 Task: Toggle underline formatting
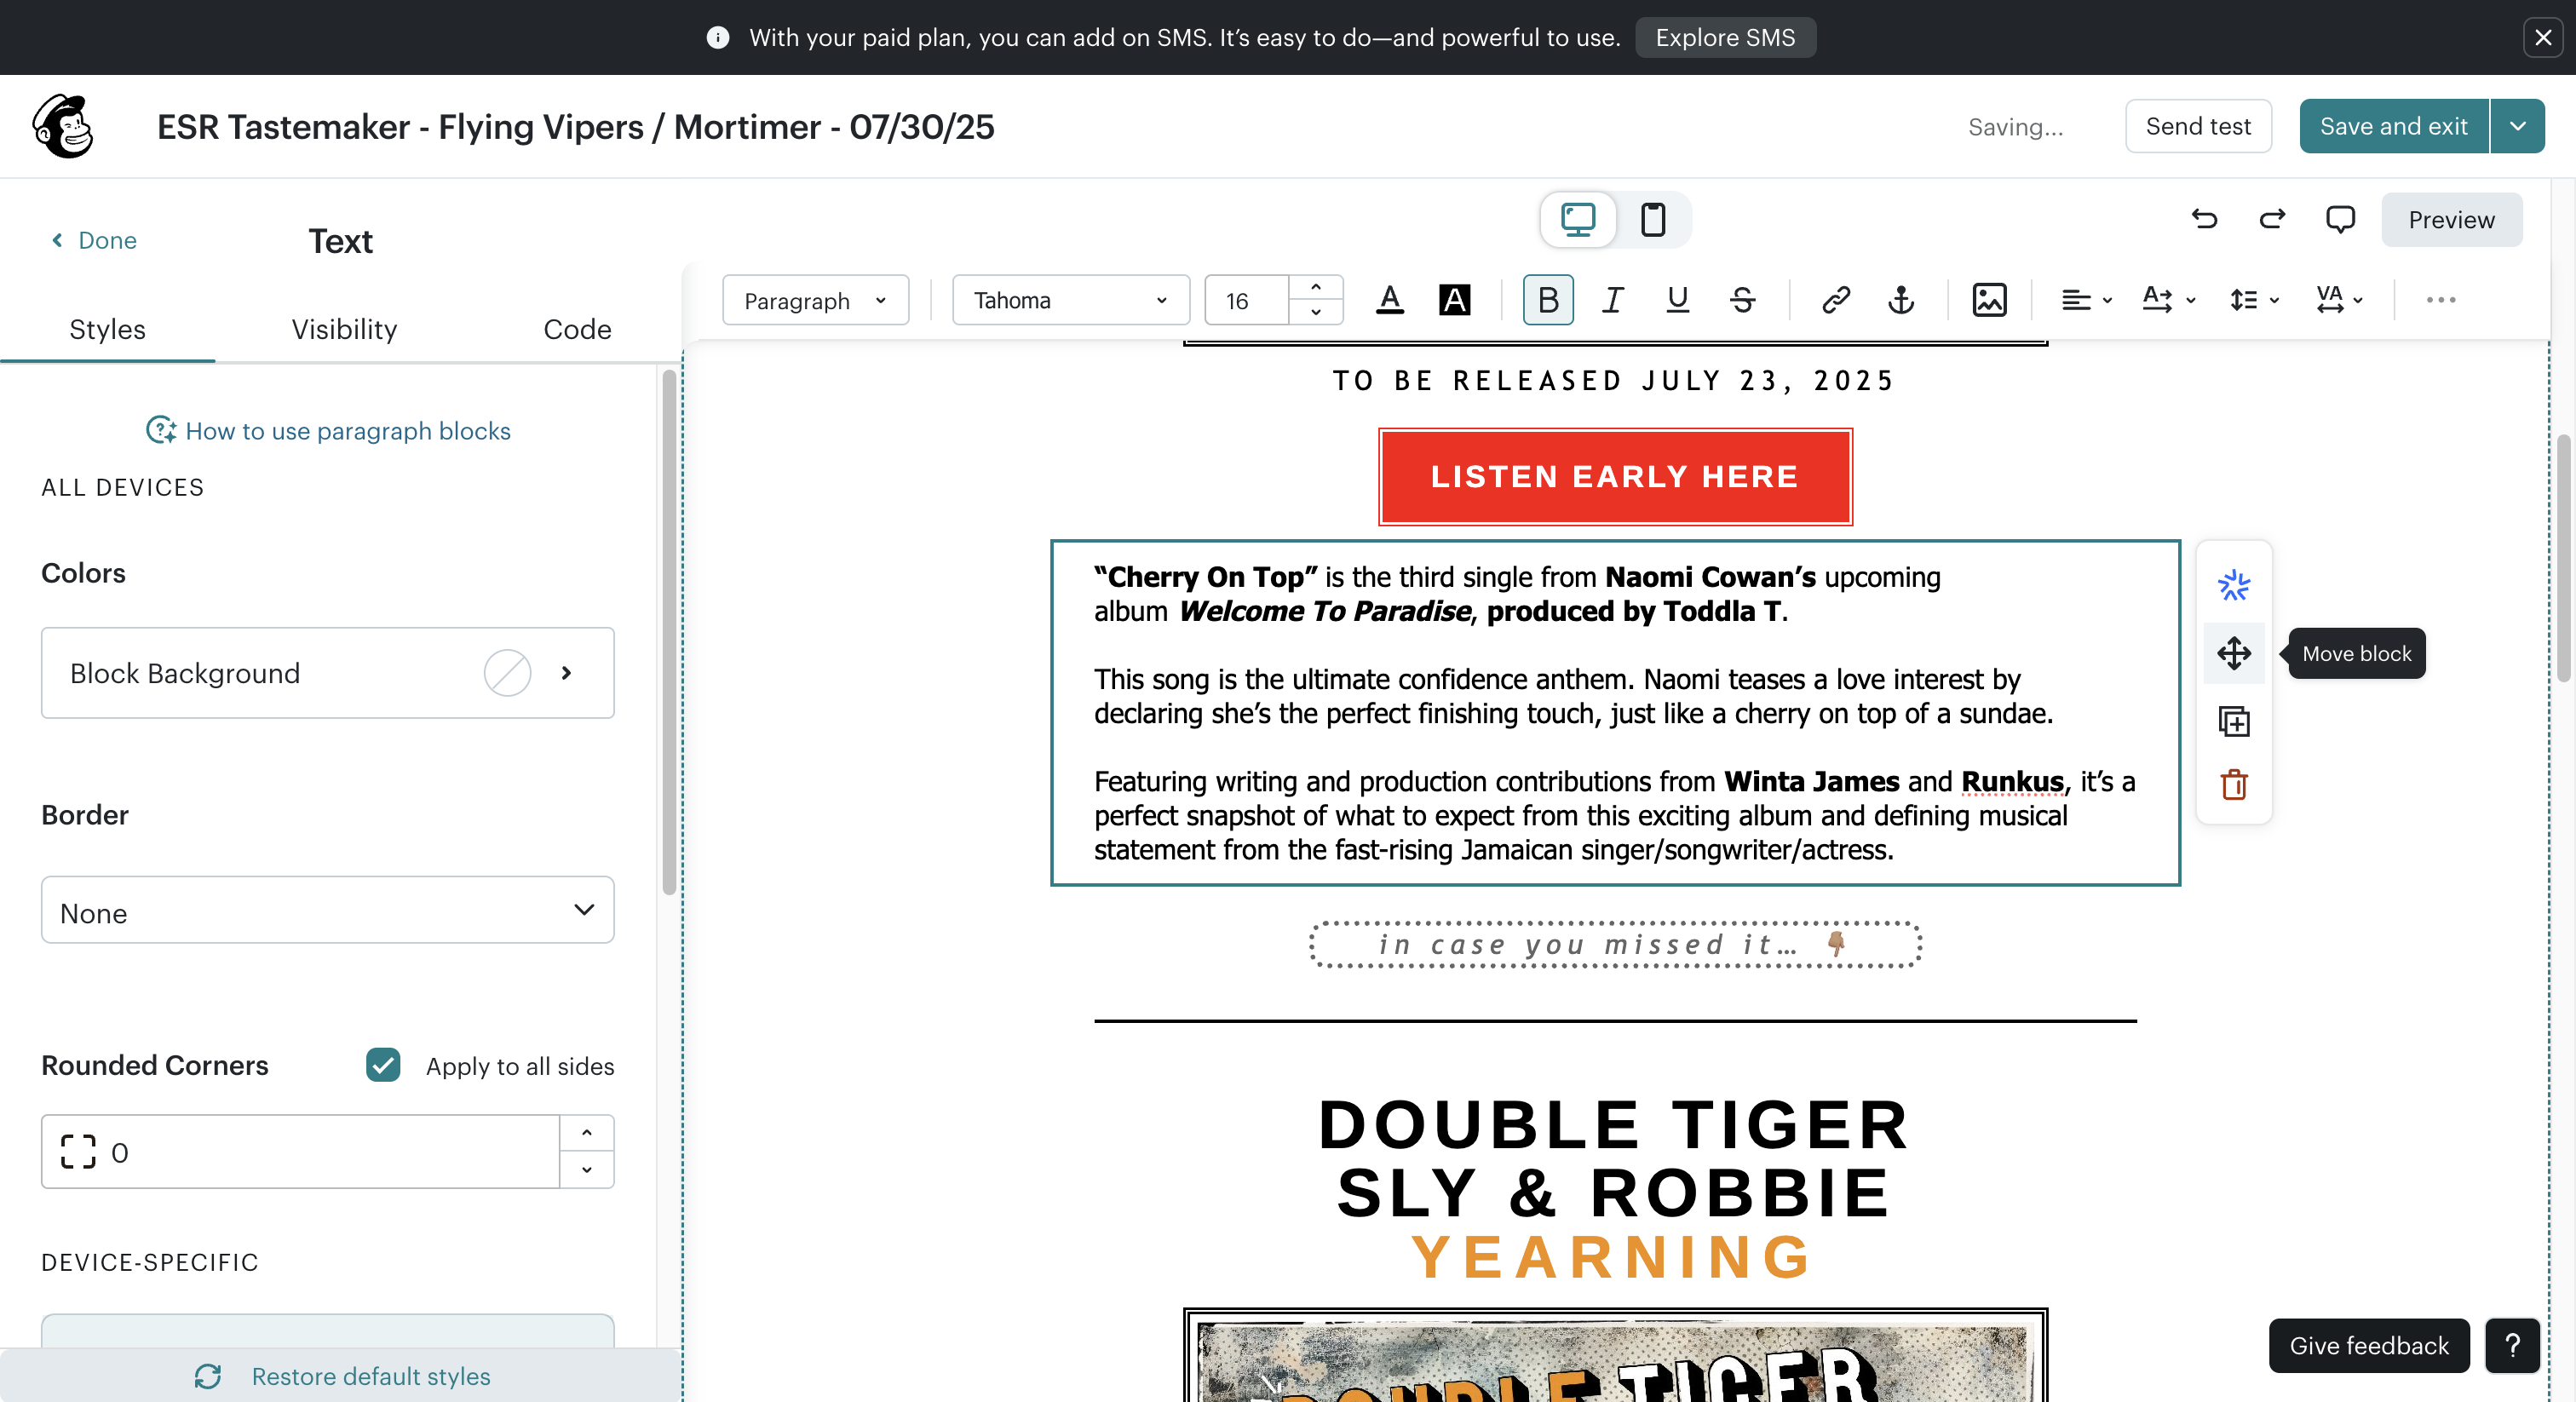click(x=1677, y=300)
